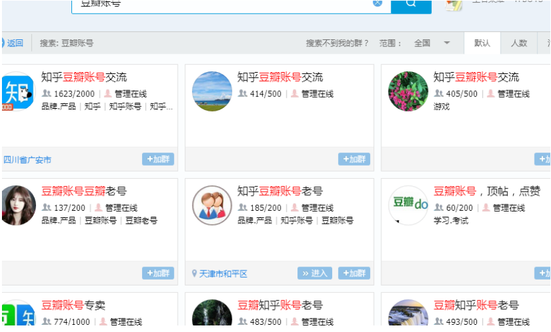Open the 豆瓣账号，顶帖，点赞 group title
This screenshot has width=551, height=332.
(x=487, y=191)
